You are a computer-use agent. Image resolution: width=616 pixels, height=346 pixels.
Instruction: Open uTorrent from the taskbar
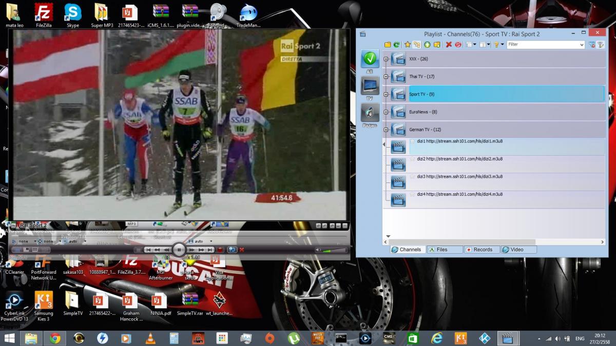click(x=294, y=338)
